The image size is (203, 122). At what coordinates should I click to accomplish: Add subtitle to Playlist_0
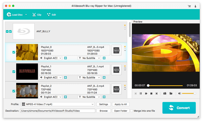[104, 58]
